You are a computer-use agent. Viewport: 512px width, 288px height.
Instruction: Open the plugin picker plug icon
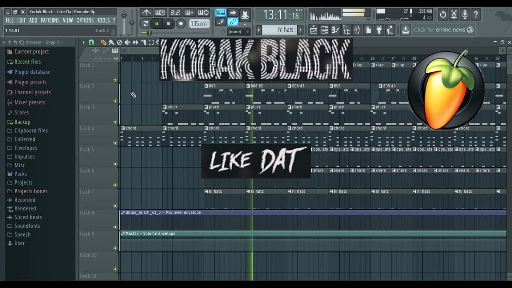click(379, 30)
